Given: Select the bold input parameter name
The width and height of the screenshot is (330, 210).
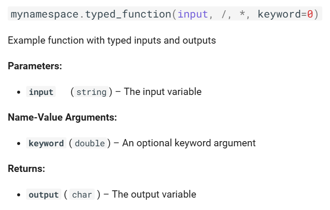Looking at the screenshot, I should [41, 92].
